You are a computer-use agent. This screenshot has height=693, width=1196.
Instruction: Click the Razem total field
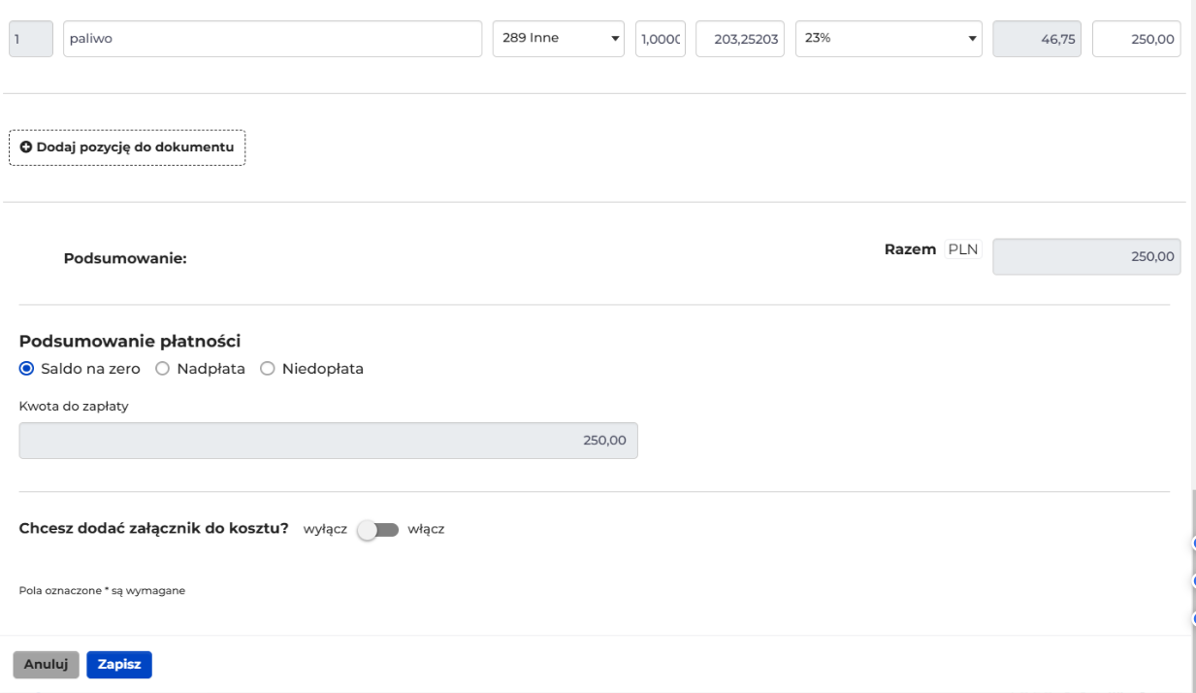[x=1086, y=257]
